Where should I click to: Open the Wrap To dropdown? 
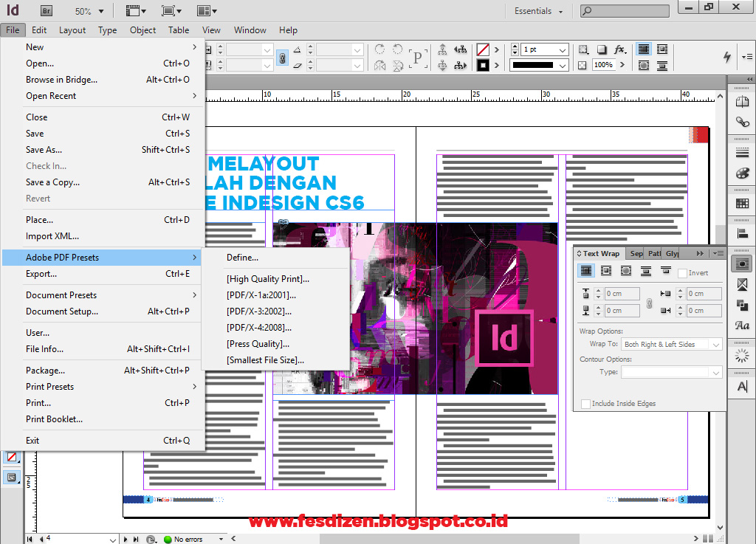[672, 344]
